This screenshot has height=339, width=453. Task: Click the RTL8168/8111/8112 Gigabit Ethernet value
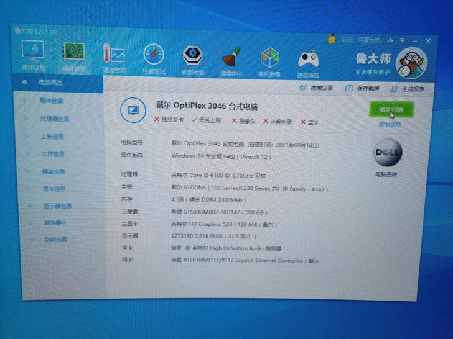click(245, 261)
